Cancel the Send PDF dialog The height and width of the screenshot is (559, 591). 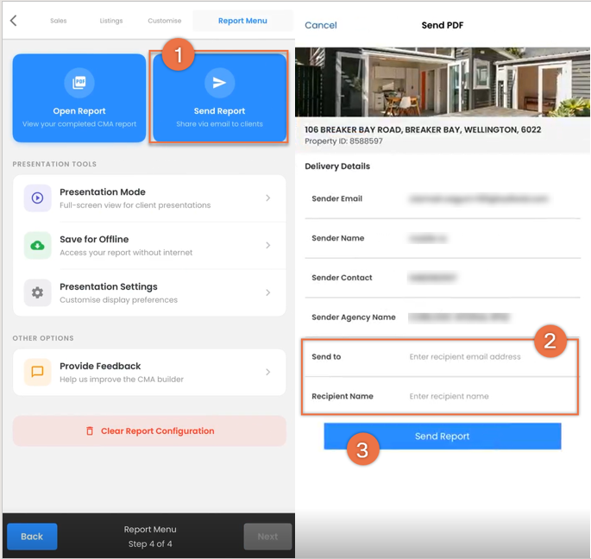pyautogui.click(x=321, y=25)
